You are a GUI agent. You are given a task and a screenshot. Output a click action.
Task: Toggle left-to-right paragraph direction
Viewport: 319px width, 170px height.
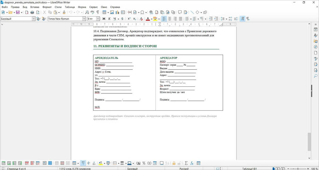pos(242,19)
